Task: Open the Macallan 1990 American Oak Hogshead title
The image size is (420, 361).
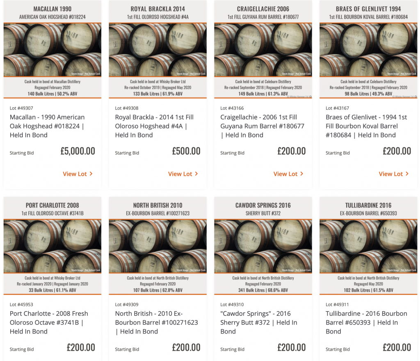Action: pos(47,126)
